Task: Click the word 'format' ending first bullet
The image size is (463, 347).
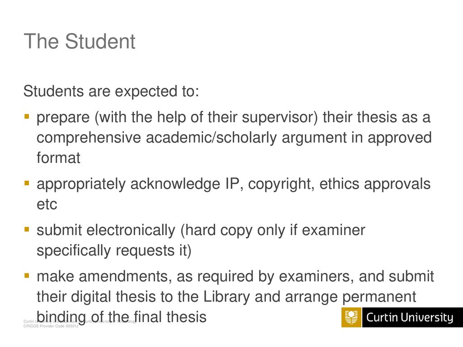Action: point(58,158)
